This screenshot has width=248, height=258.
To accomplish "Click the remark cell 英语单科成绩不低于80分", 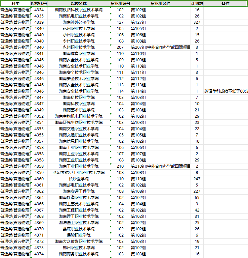I will click(226, 91).
